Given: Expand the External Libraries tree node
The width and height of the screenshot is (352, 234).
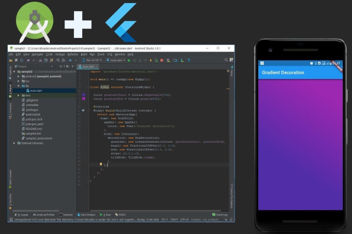Looking at the screenshot, I should coord(15,143).
